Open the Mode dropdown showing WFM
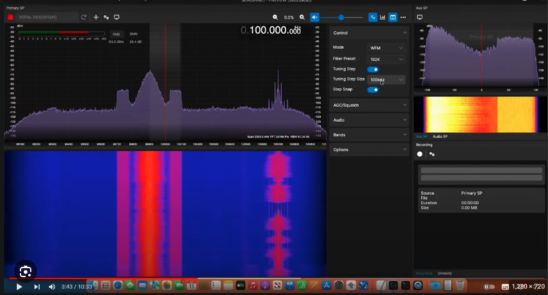548x295 pixels. click(x=387, y=48)
